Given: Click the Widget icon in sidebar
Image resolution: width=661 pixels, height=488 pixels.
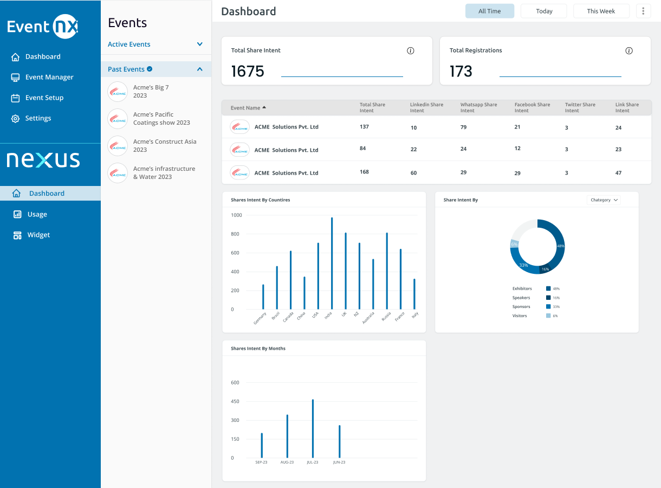Looking at the screenshot, I should pyautogui.click(x=17, y=235).
